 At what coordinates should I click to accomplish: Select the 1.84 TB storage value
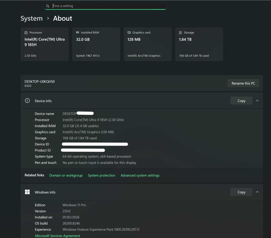pos(185,39)
